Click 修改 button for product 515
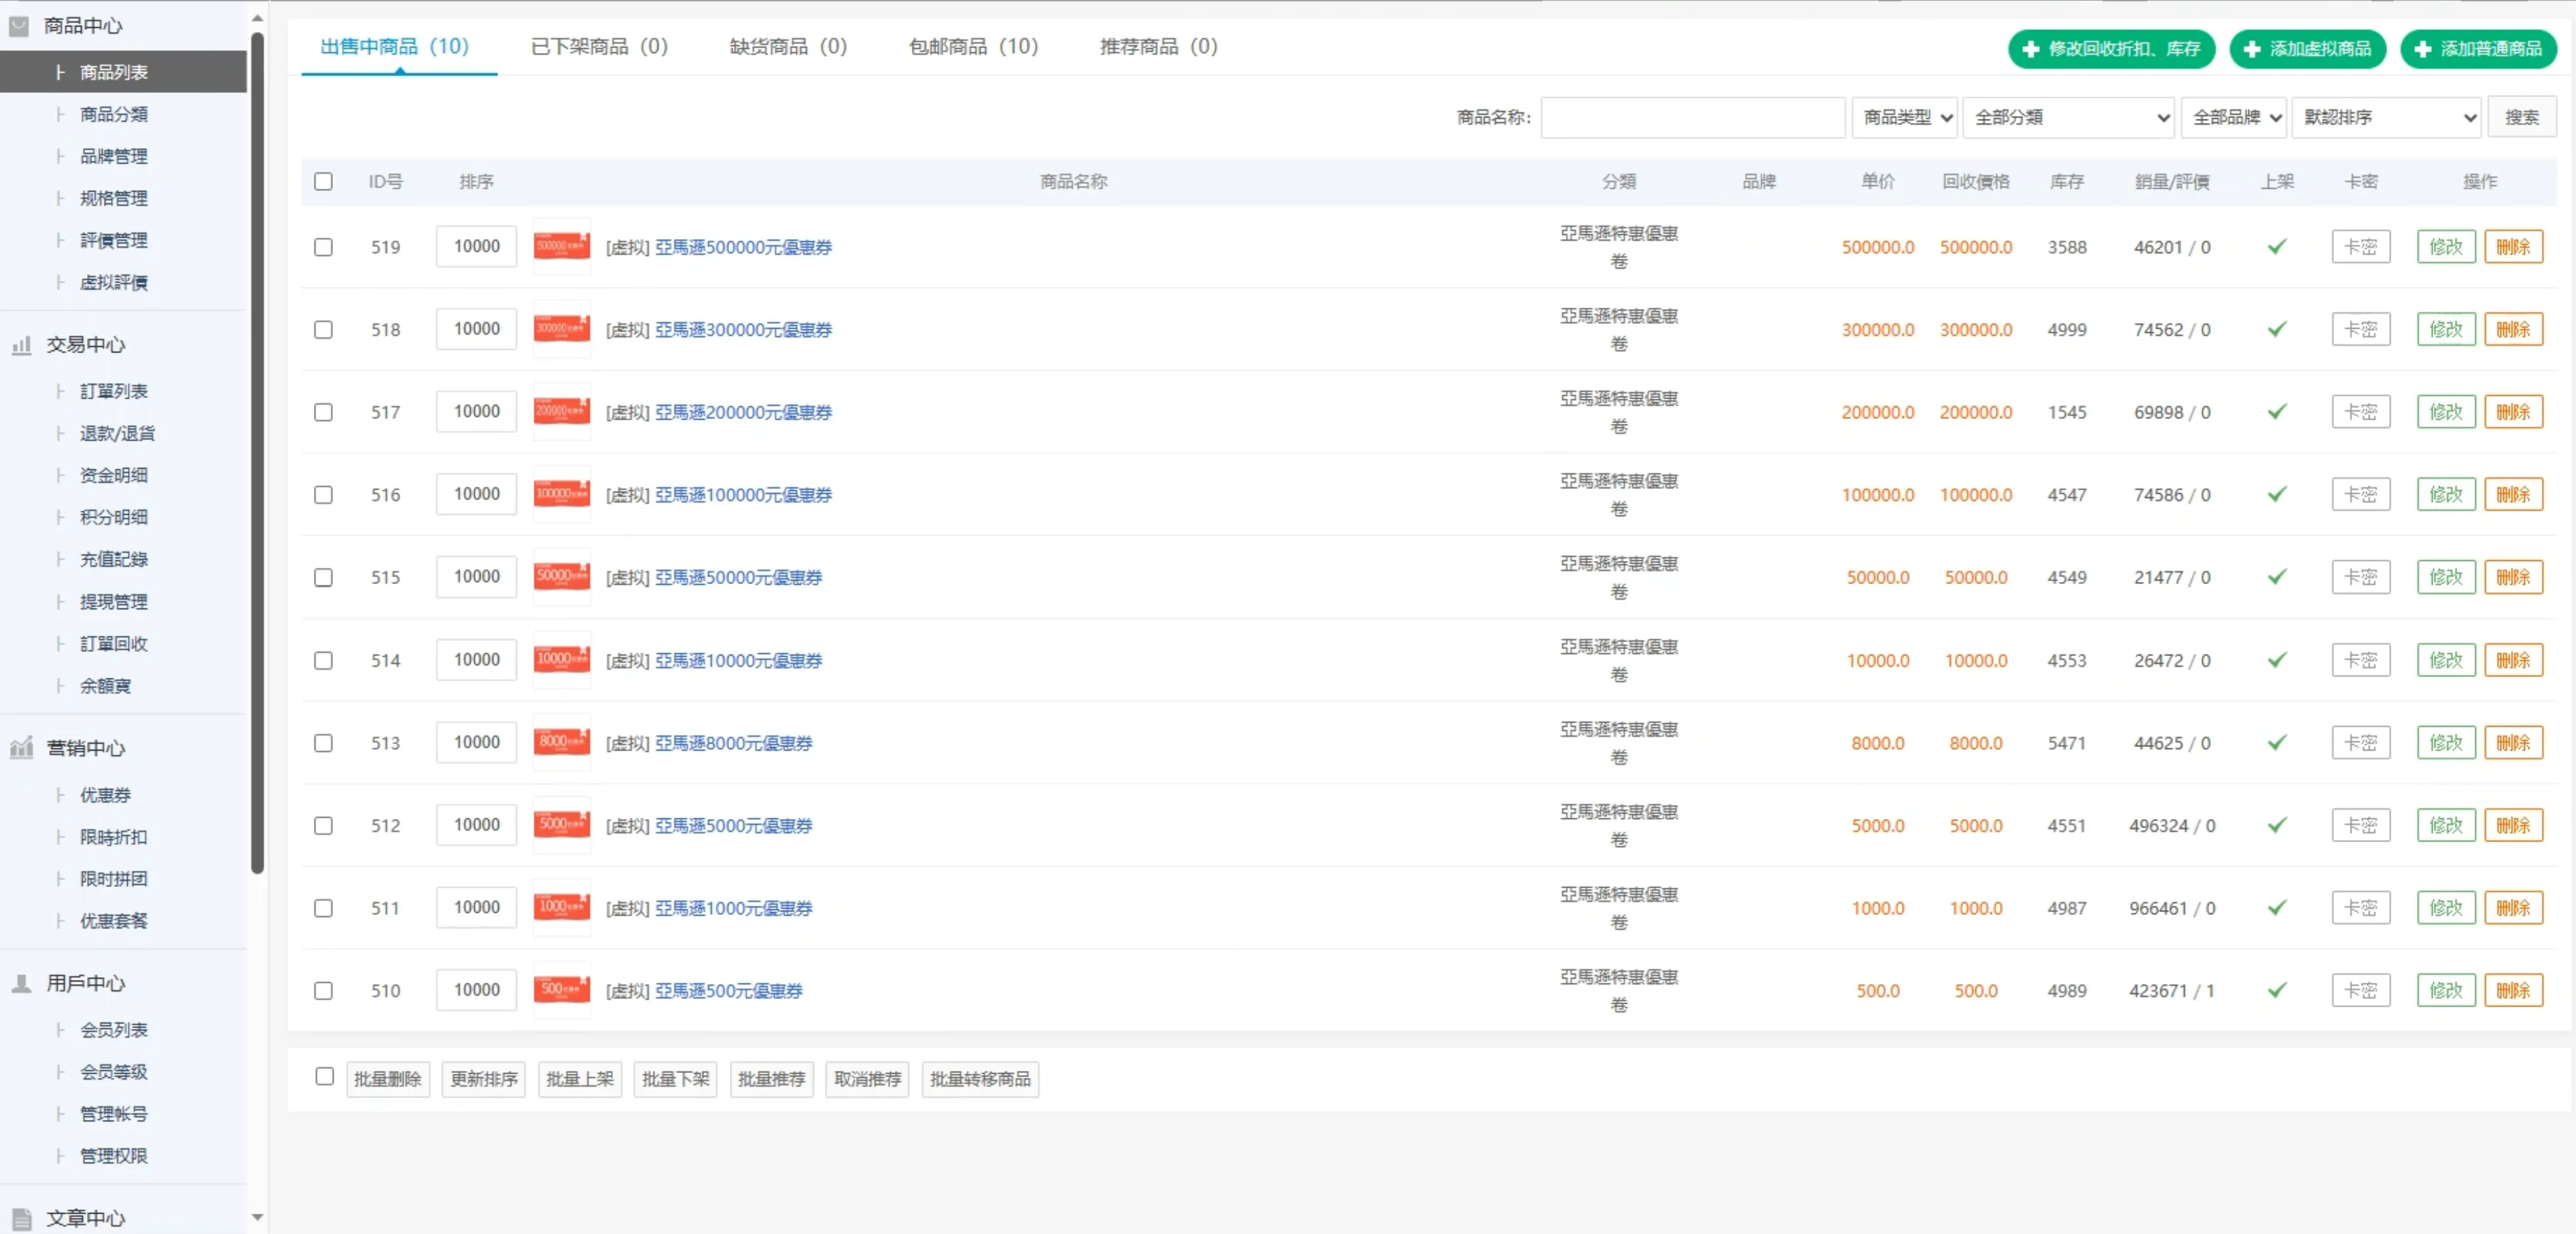2576x1234 pixels. pyautogui.click(x=2445, y=577)
